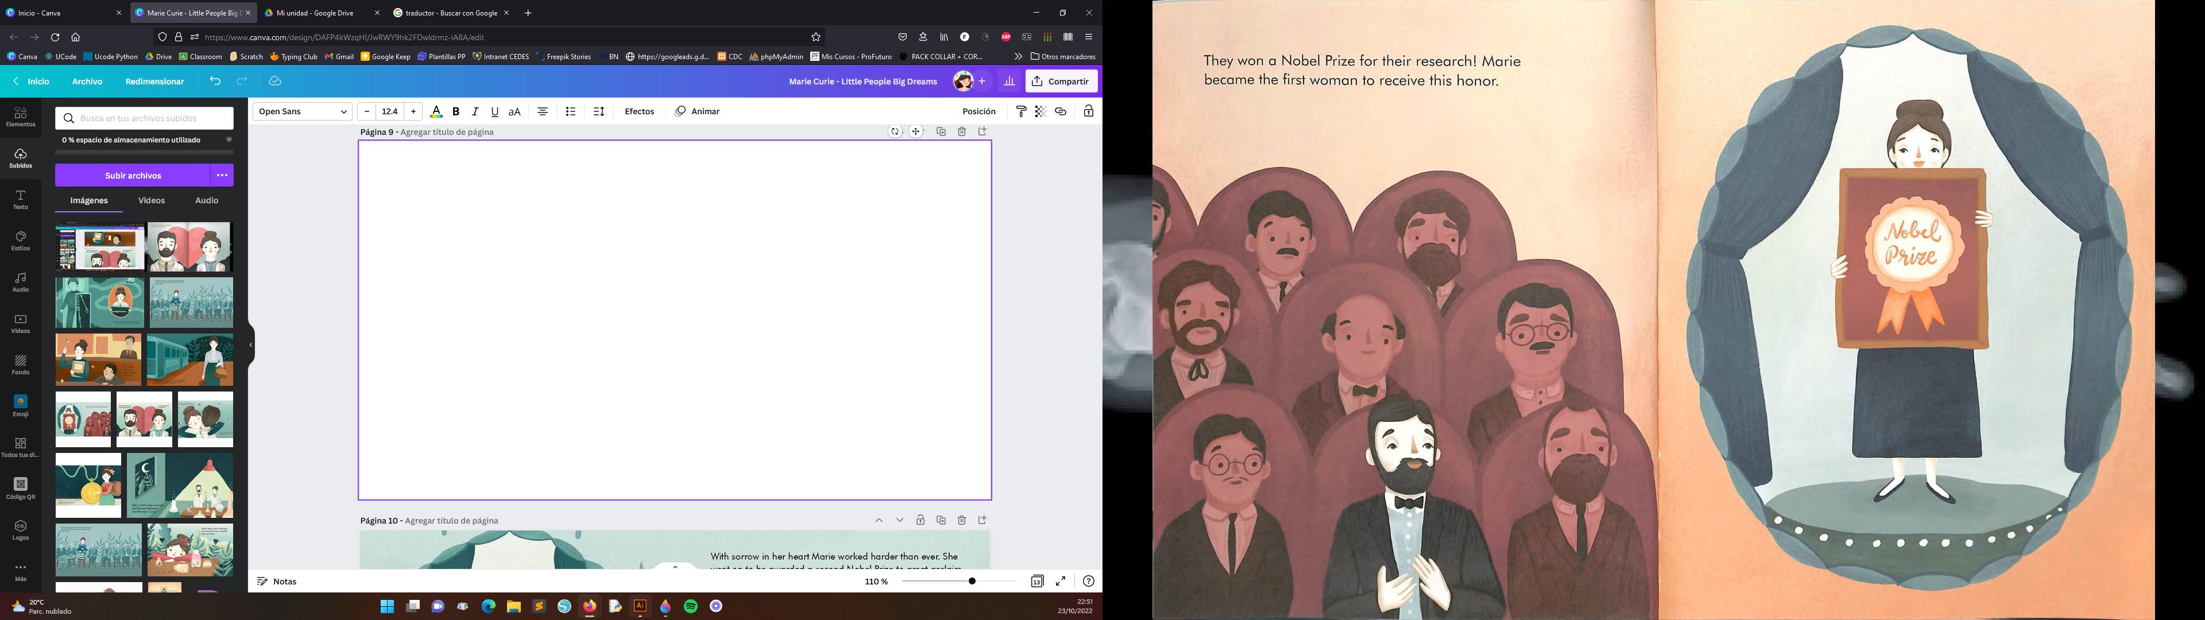Screen dimensions: 2205x620
Task: Toggle italic formatting
Action: [x=475, y=111]
